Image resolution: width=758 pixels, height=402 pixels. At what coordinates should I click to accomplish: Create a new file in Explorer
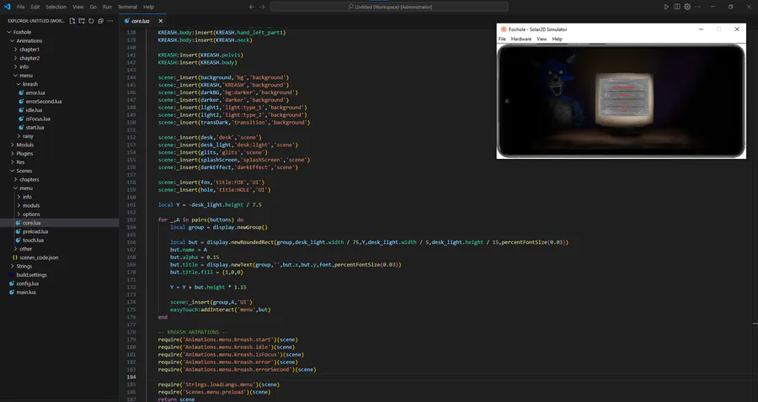click(x=72, y=21)
